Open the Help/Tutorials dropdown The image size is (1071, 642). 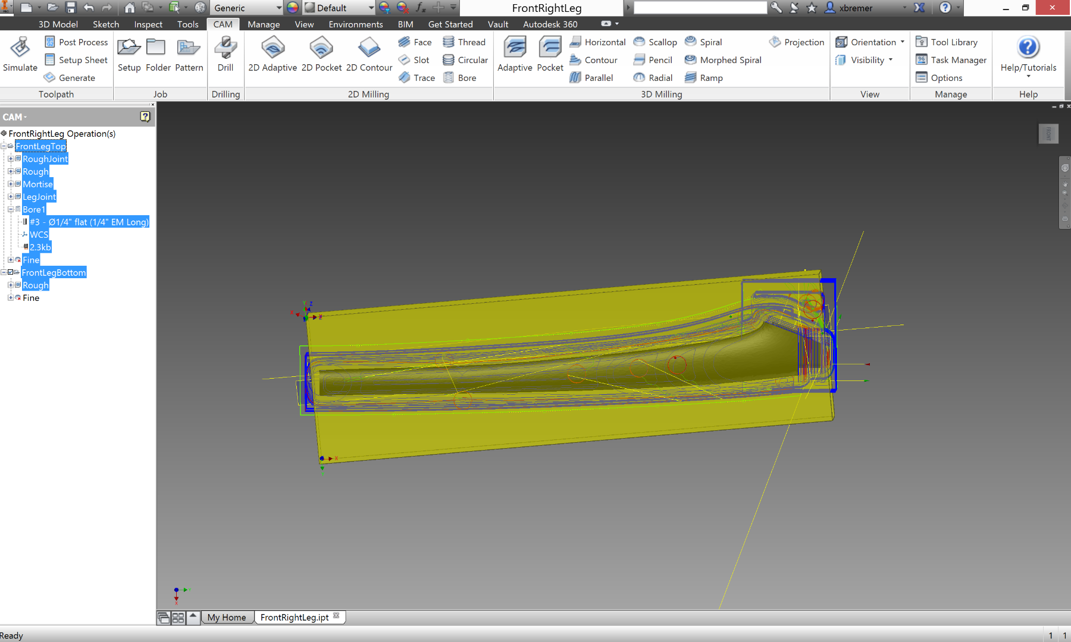[1028, 56]
